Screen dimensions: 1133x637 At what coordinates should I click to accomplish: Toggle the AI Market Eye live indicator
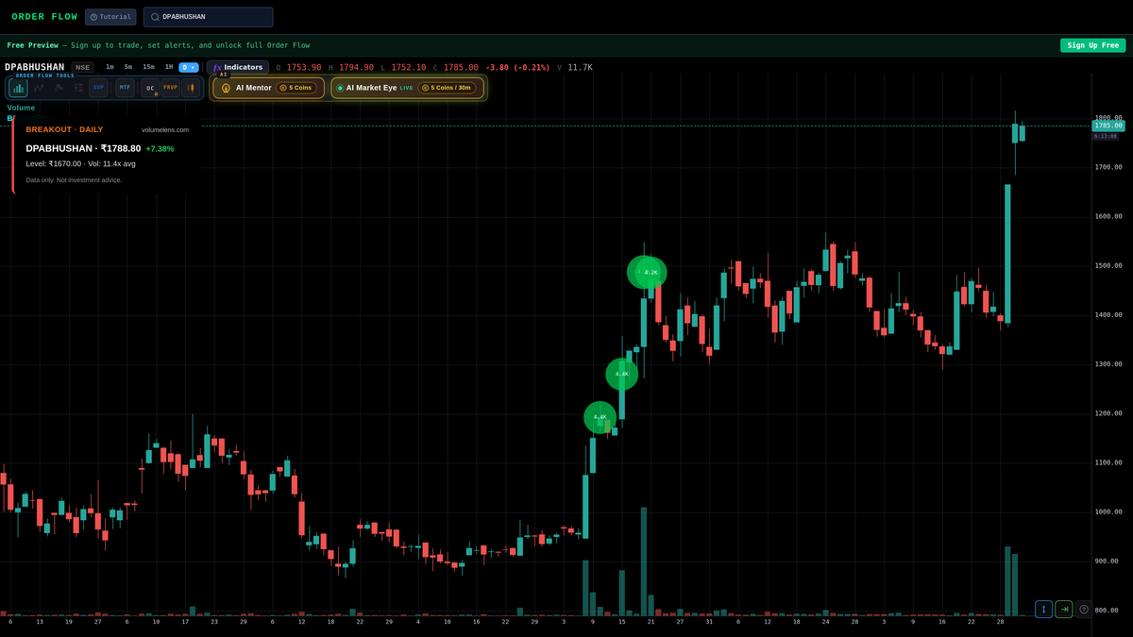click(340, 88)
